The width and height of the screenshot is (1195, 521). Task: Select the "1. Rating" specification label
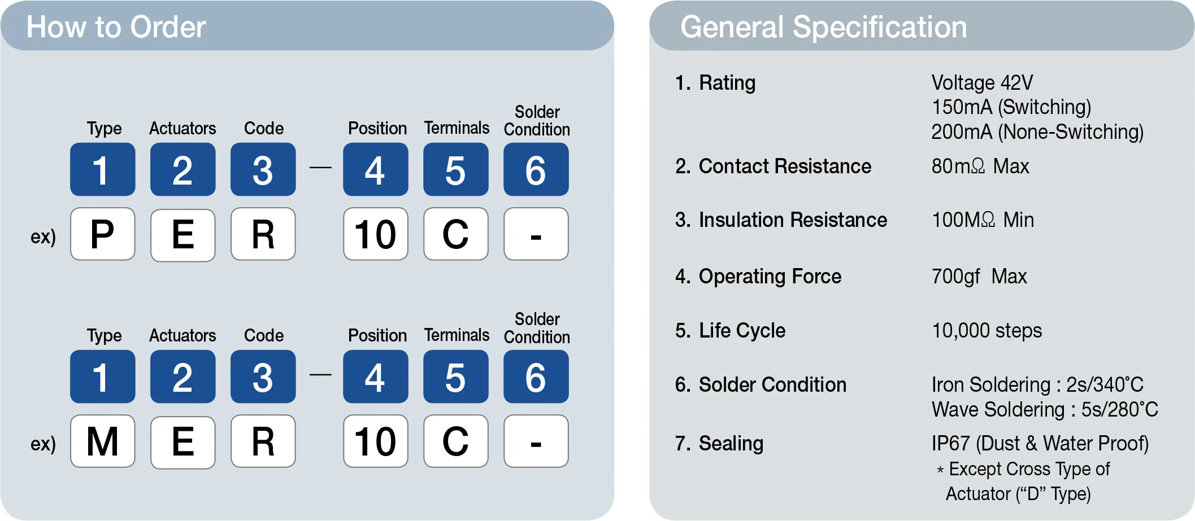(715, 83)
